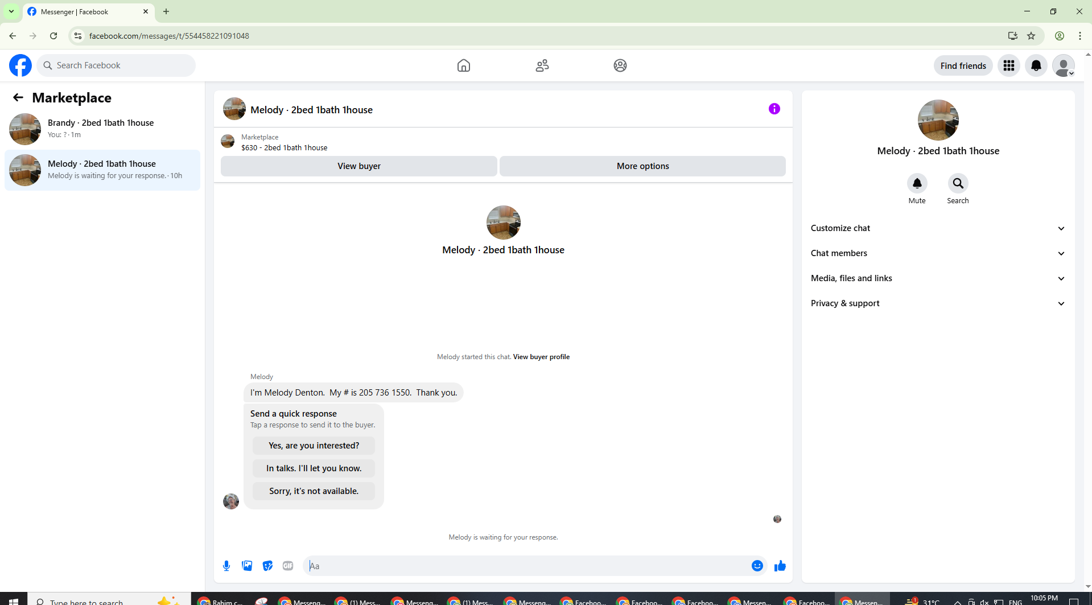The image size is (1092, 605).
Task: Click the purple conversation info icon
Action: click(x=774, y=109)
